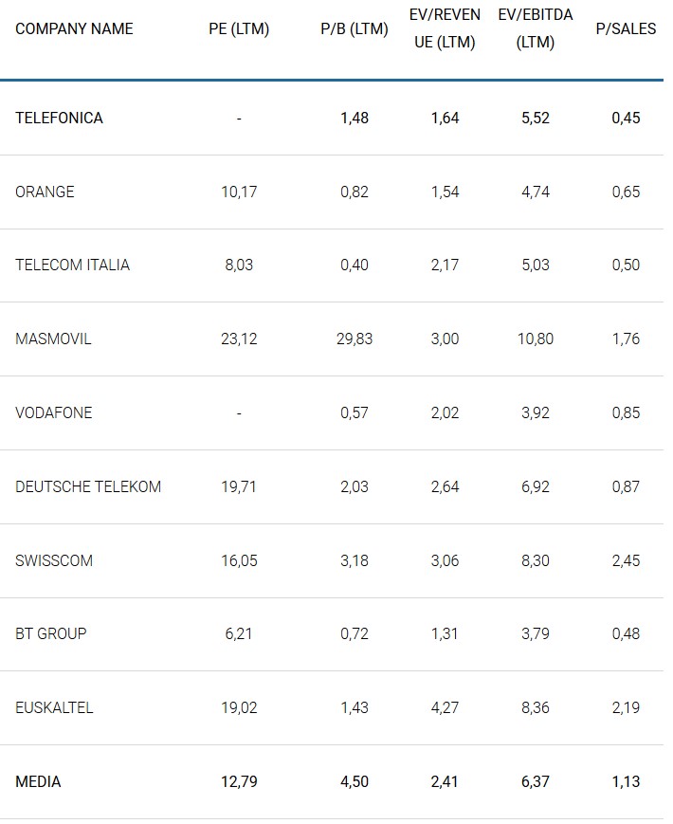Open the MASMOVIL company entry
The image size is (673, 824).
(53, 339)
